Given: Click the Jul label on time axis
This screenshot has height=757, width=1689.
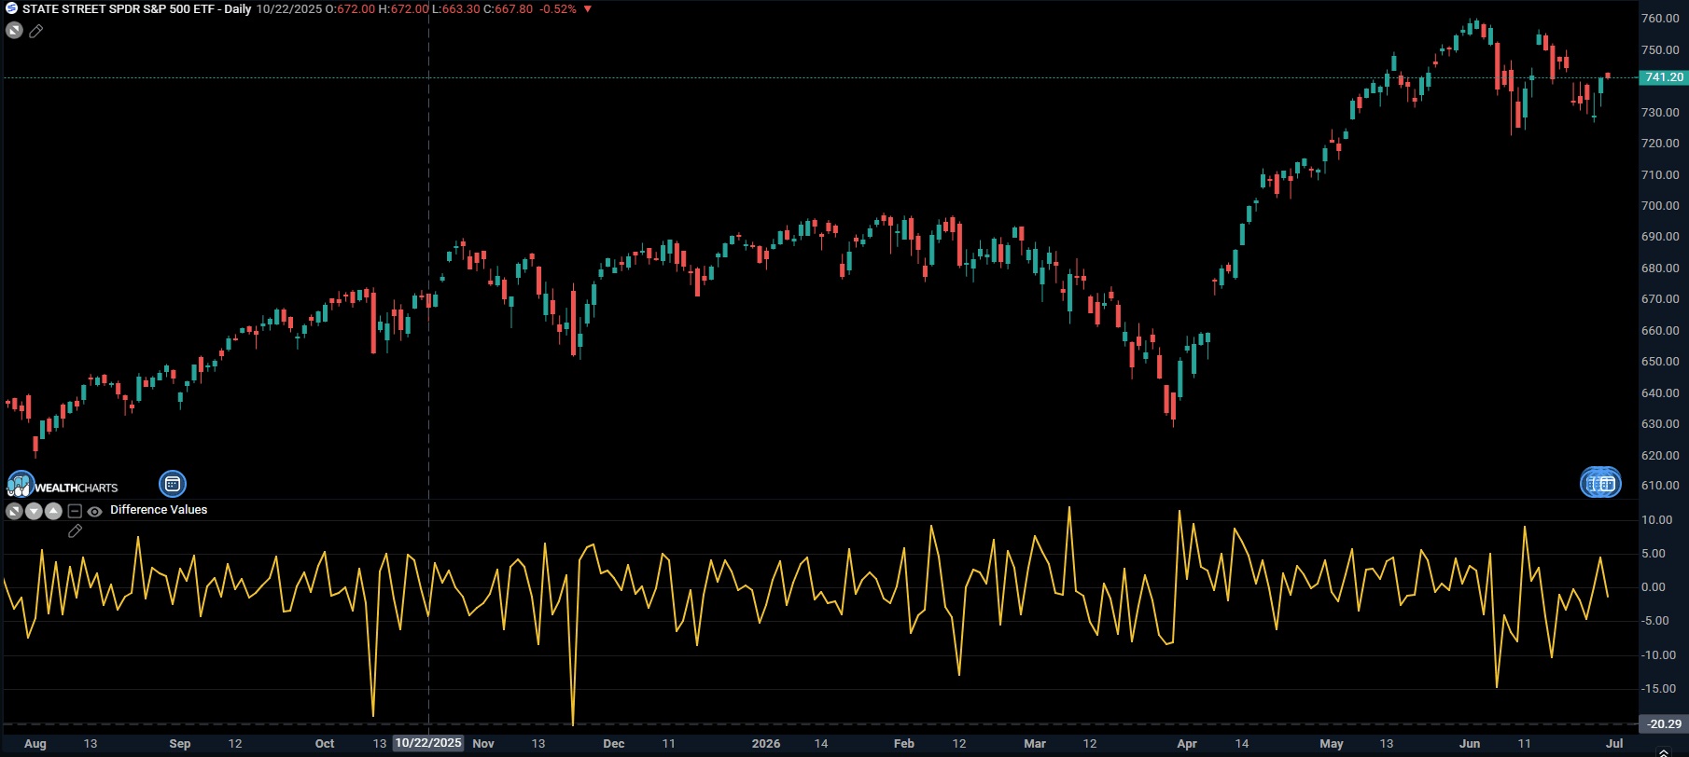Looking at the screenshot, I should point(1614,743).
